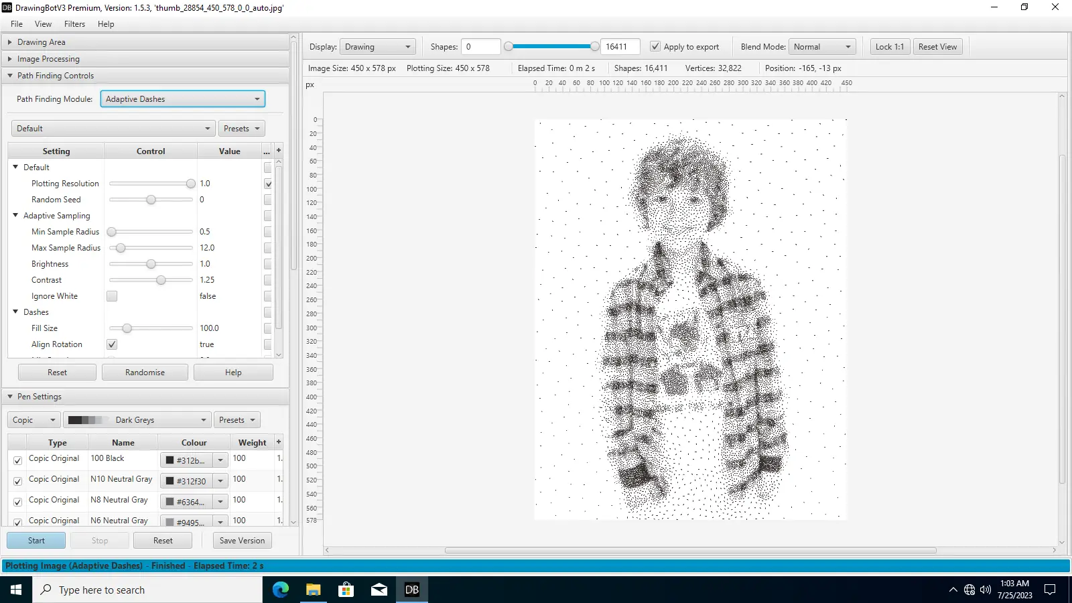This screenshot has width=1072, height=603.
Task: Open File Explorer from the taskbar
Action: click(313, 590)
